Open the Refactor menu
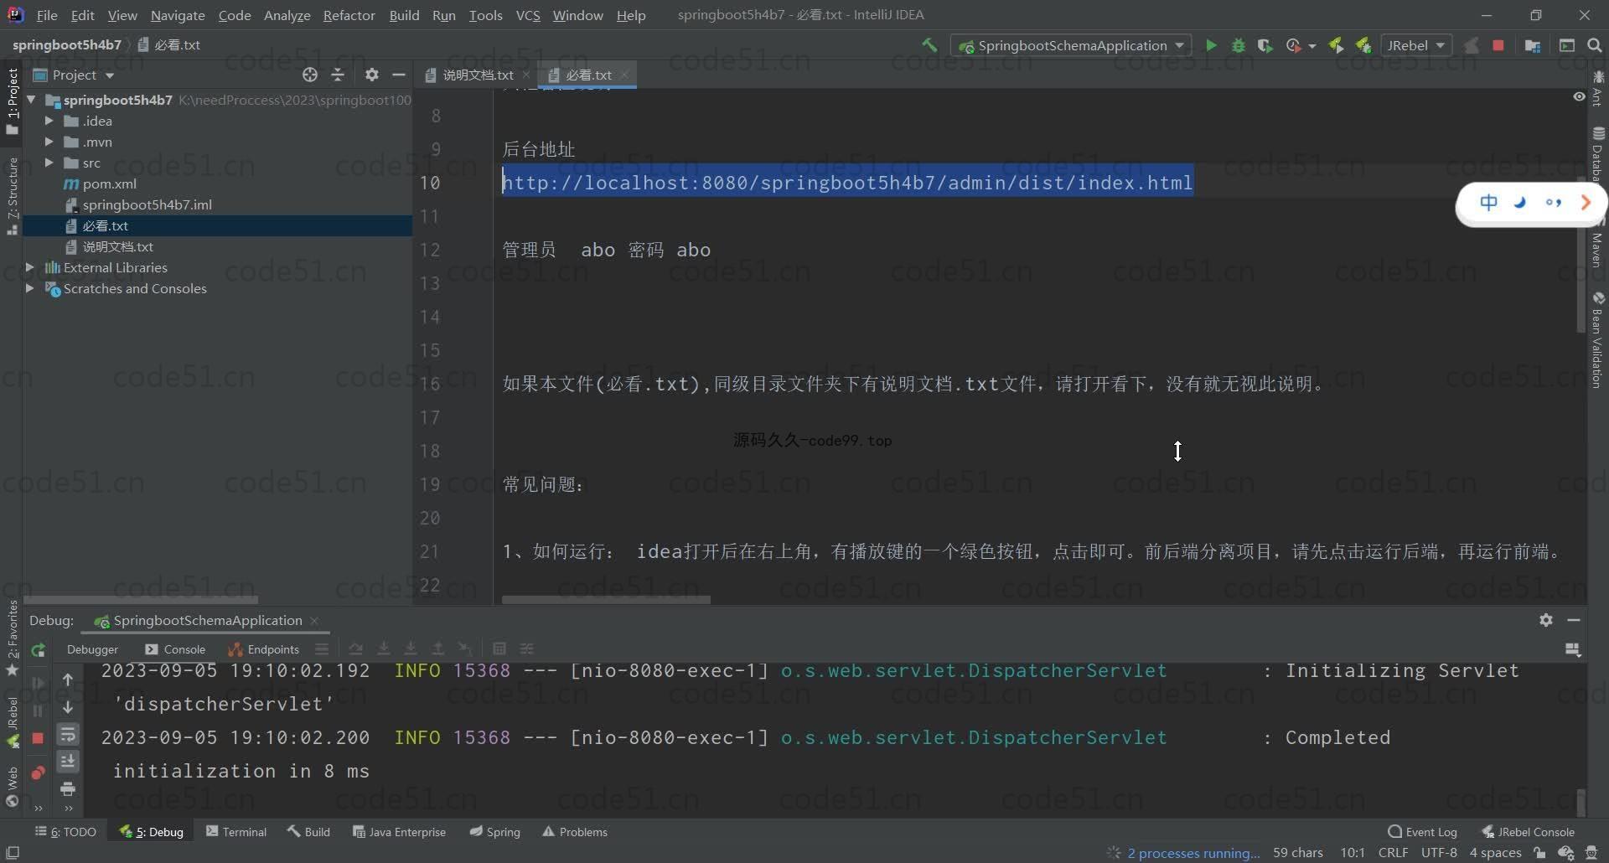The image size is (1609, 863). pos(349,15)
